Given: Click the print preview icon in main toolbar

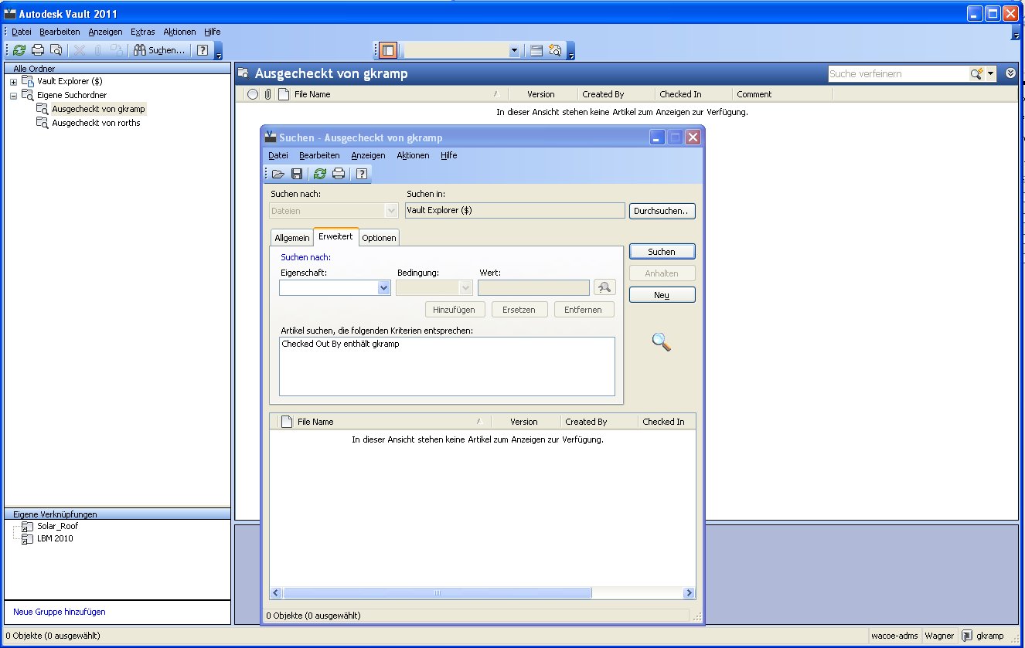Looking at the screenshot, I should [x=56, y=50].
